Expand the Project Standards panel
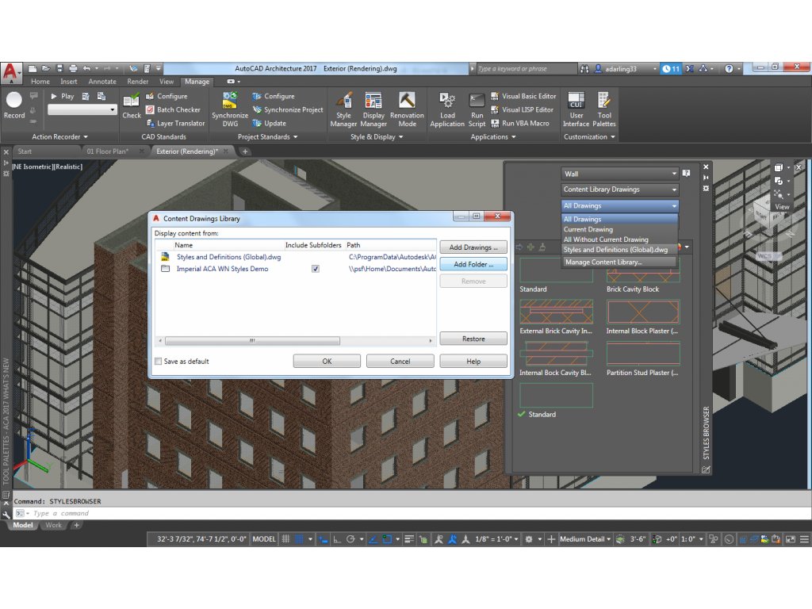Viewport: 812px width, 609px height. 268,136
